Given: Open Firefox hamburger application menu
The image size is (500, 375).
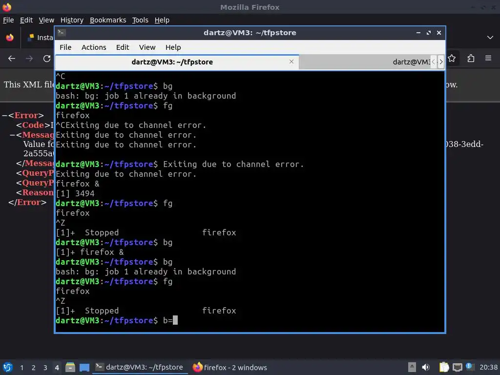Looking at the screenshot, I should pyautogui.click(x=488, y=59).
